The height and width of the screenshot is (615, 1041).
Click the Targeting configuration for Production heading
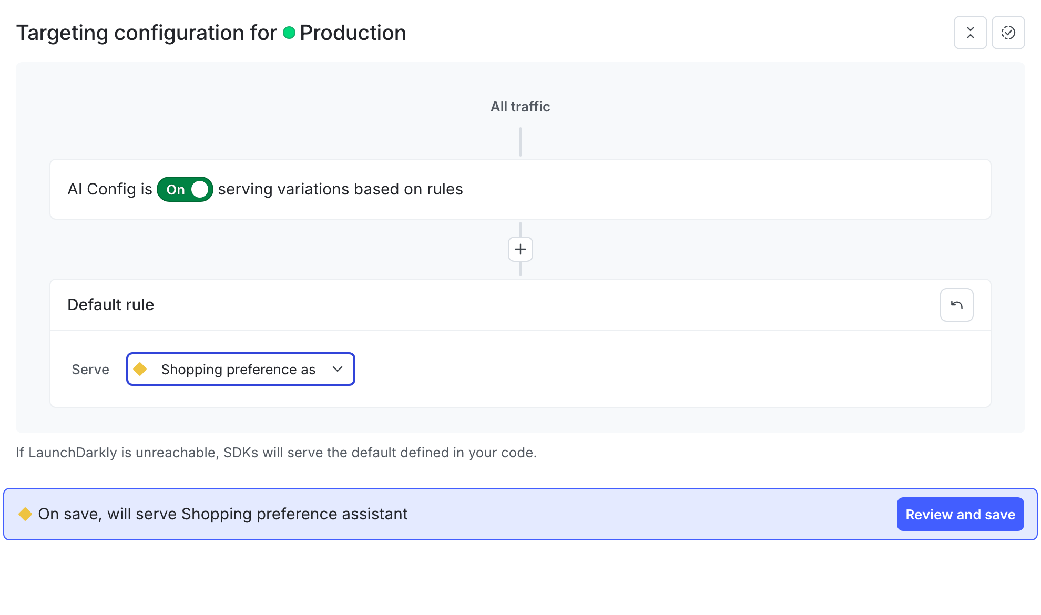point(210,33)
